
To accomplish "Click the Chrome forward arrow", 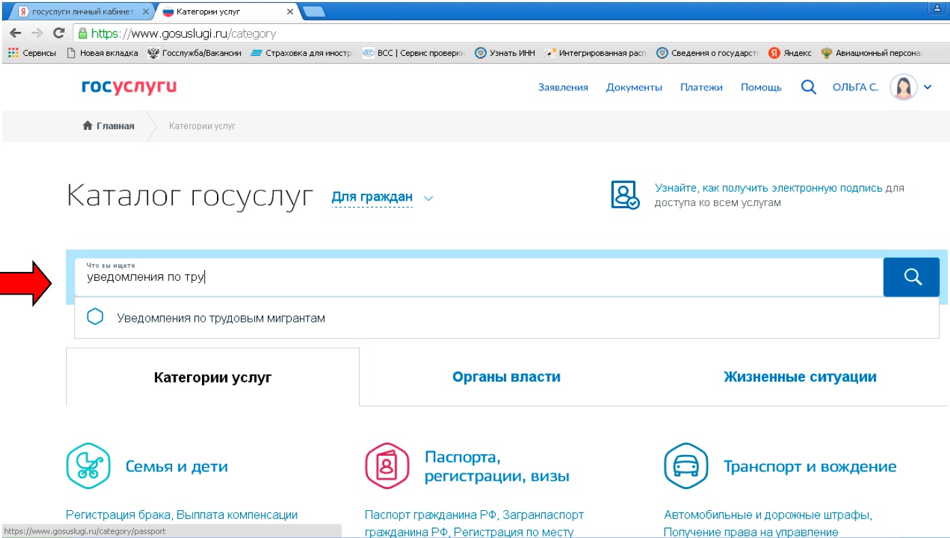I will point(37,33).
